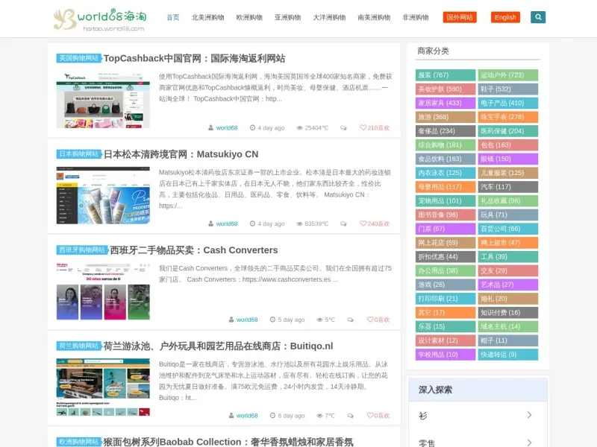
Task: Click the 西班牙购物网站 category tag
Action: pos(82,250)
